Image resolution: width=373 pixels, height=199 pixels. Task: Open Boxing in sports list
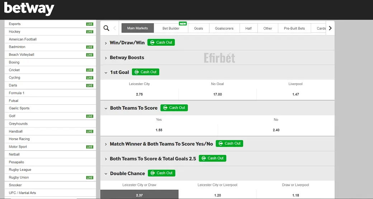click(50, 62)
